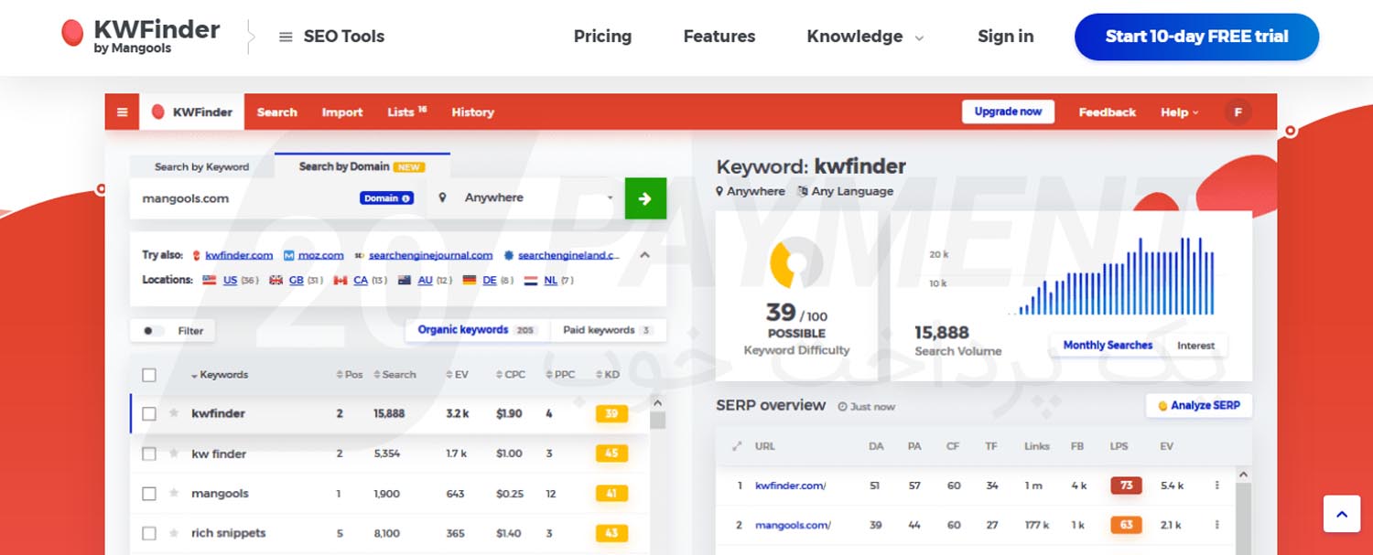Image resolution: width=1373 pixels, height=555 pixels.
Task: Star the kw finder keyword row
Action: [174, 454]
